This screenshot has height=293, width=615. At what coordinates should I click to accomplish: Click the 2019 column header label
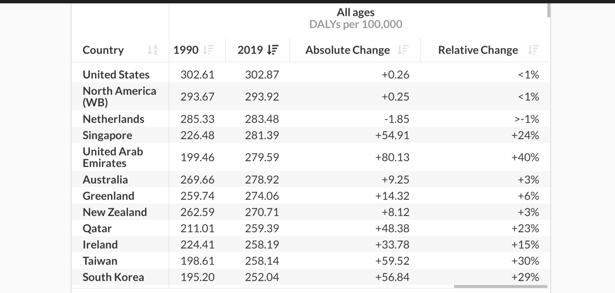point(250,50)
